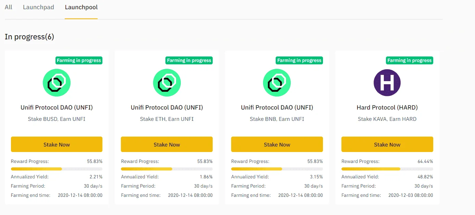Click Stake Now on Stake KAVA card
Image resolution: width=475 pixels, height=215 pixels.
click(x=387, y=144)
